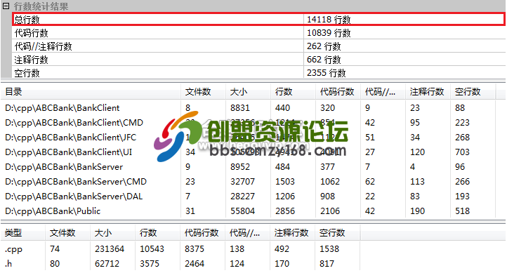
Task: Select the 总行数 property row
Action: 258,20
